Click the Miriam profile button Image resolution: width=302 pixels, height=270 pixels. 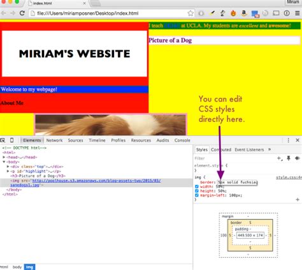[293, 2]
